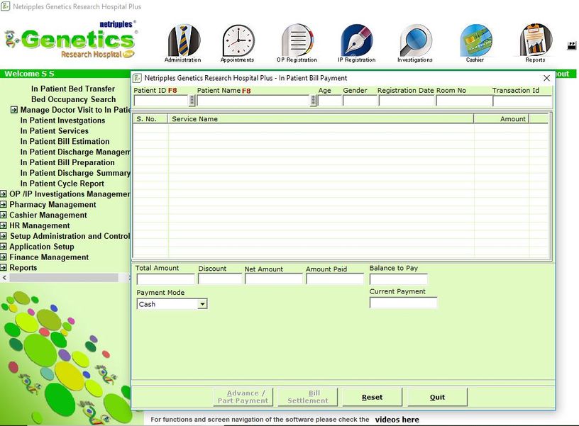Image resolution: width=579 pixels, height=426 pixels.
Task: Click the Patient Name input field
Action: pos(254,101)
